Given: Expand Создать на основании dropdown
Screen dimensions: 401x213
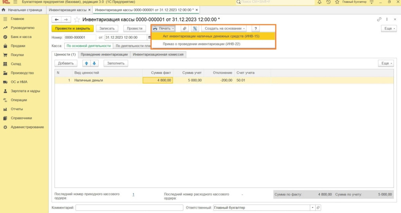Looking at the screenshot, I should [x=224, y=28].
